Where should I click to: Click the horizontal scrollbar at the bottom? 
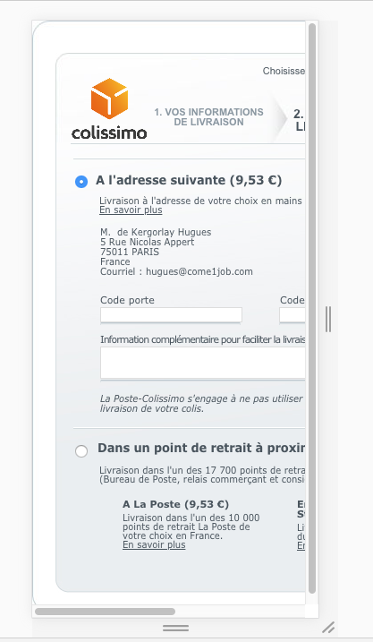click(x=106, y=612)
